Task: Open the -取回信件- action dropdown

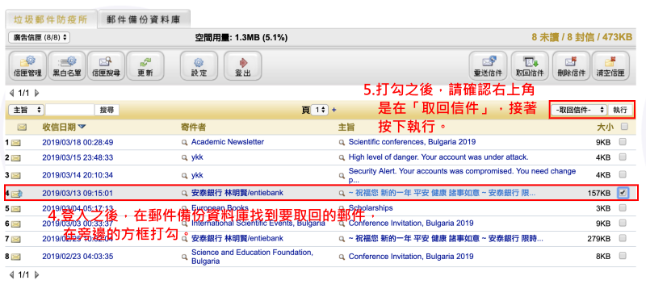Action: coord(580,110)
